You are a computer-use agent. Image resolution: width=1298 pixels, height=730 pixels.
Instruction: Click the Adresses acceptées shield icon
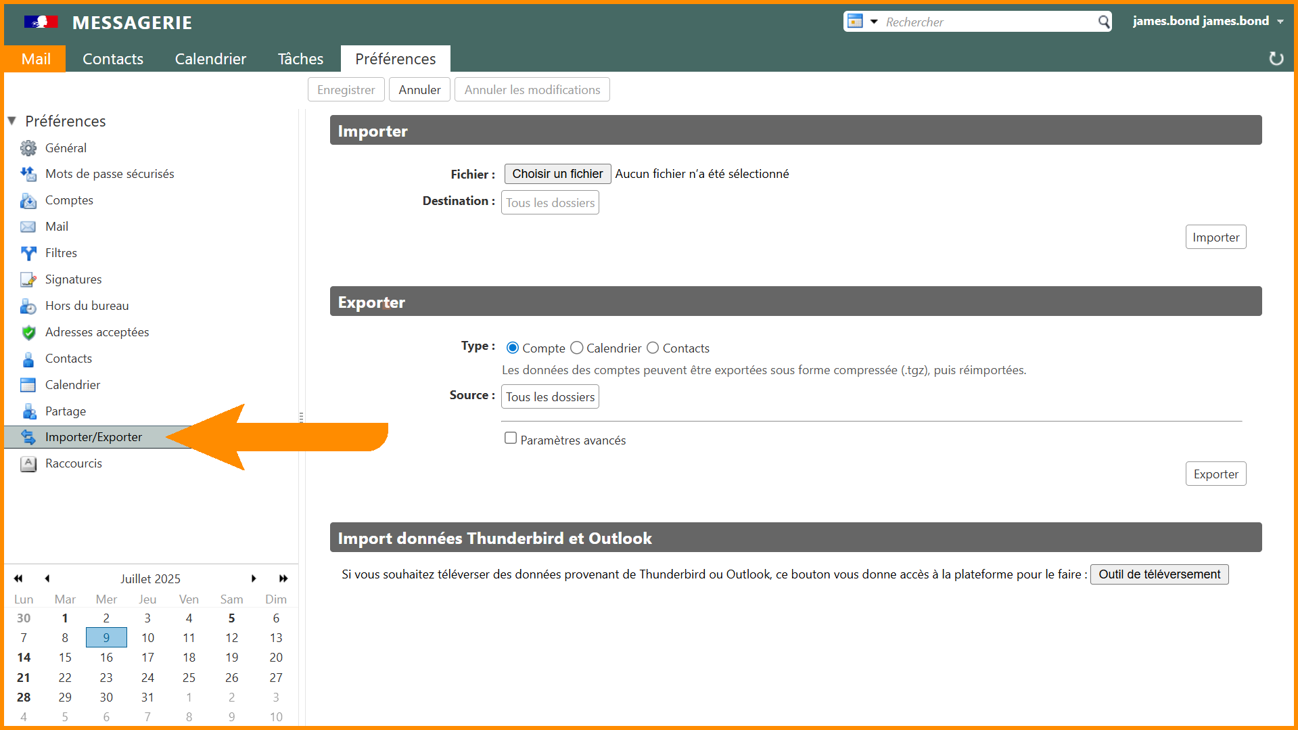pyautogui.click(x=28, y=332)
